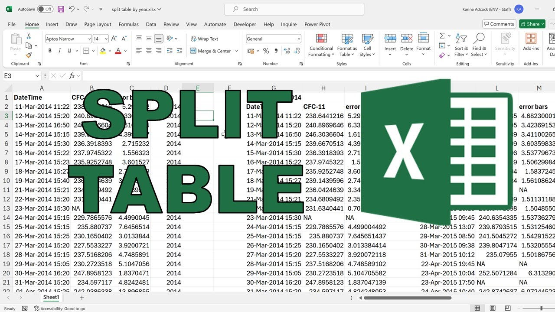
Task: Click the Insert Function fx icon
Action: point(72,75)
